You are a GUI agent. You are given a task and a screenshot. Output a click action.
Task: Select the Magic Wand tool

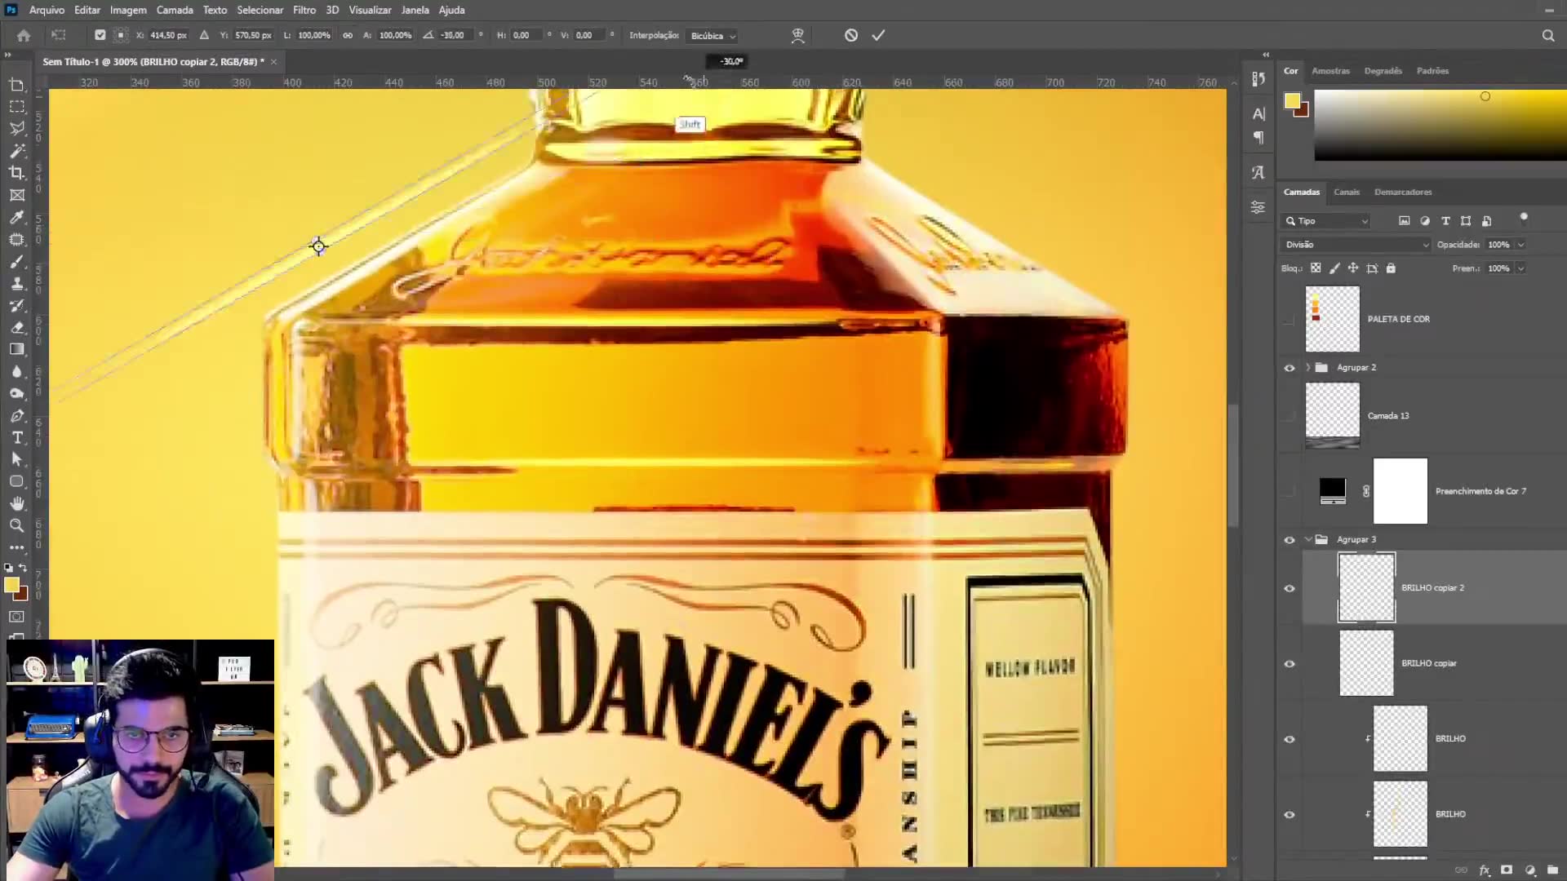[x=16, y=151]
